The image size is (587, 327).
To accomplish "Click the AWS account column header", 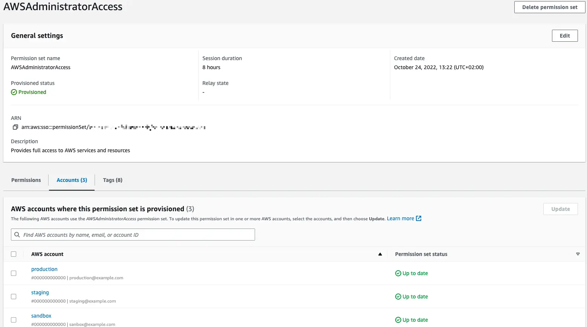I will 47,254.
